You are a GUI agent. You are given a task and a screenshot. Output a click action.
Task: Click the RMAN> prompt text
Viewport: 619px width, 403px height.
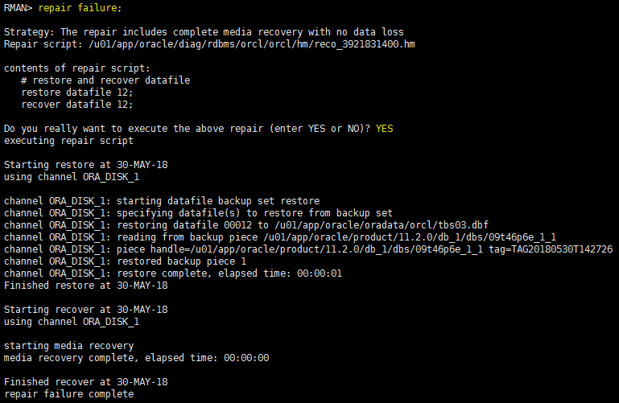19,7
